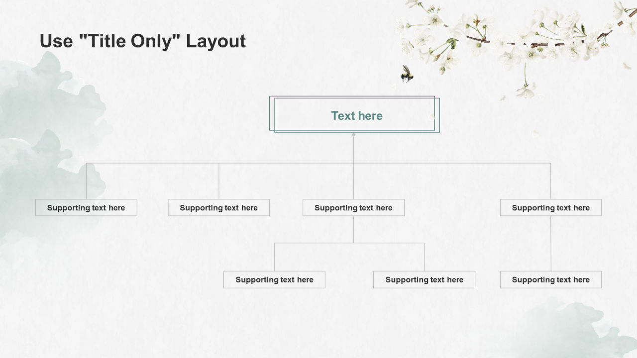The height and width of the screenshot is (358, 637).
Task: Click the rightmost top-row Supporting text box
Action: [550, 208]
